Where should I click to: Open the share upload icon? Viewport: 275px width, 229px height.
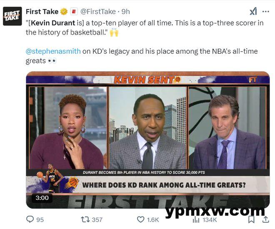coord(266,219)
